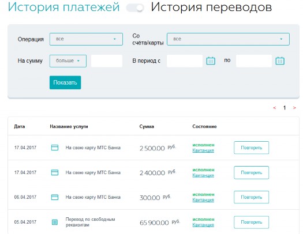Switch to История платежей heading
Image resolution: width=303 pixels, height=234 pixels.
click(x=63, y=7)
